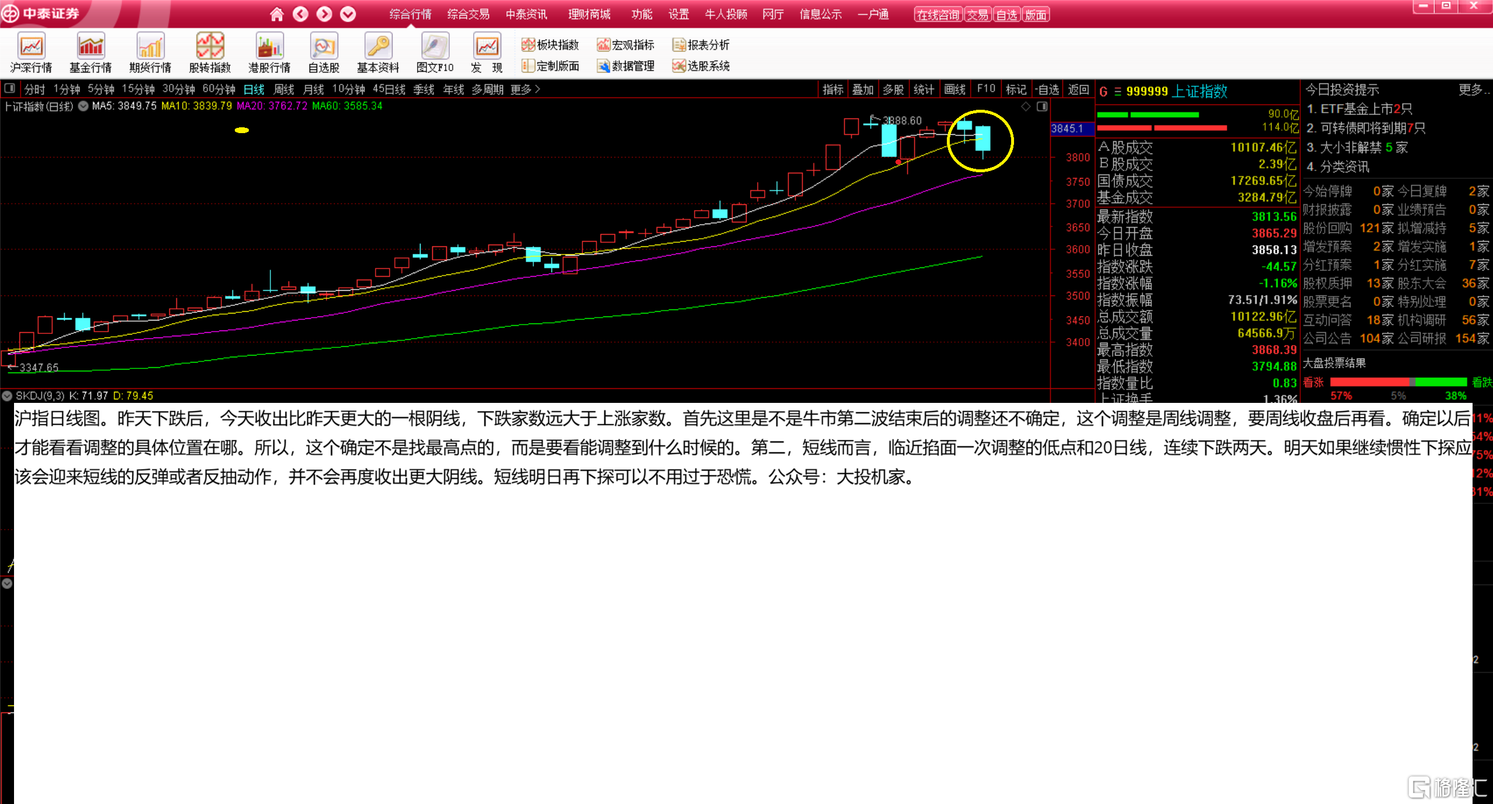Switch to 多周期 view
Screen dimensions: 1493x804
488,89
